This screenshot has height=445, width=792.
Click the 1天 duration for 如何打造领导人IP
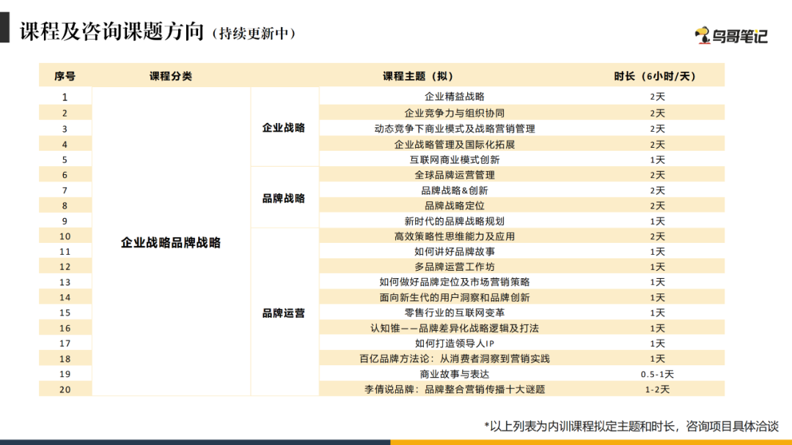657,343
